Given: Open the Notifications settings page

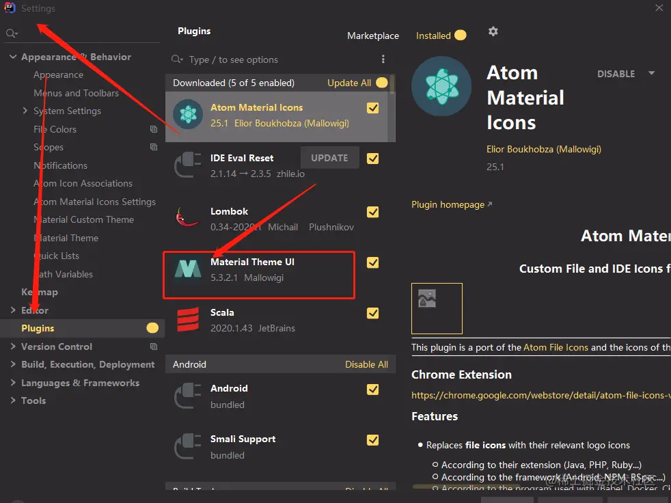Looking at the screenshot, I should (x=60, y=165).
